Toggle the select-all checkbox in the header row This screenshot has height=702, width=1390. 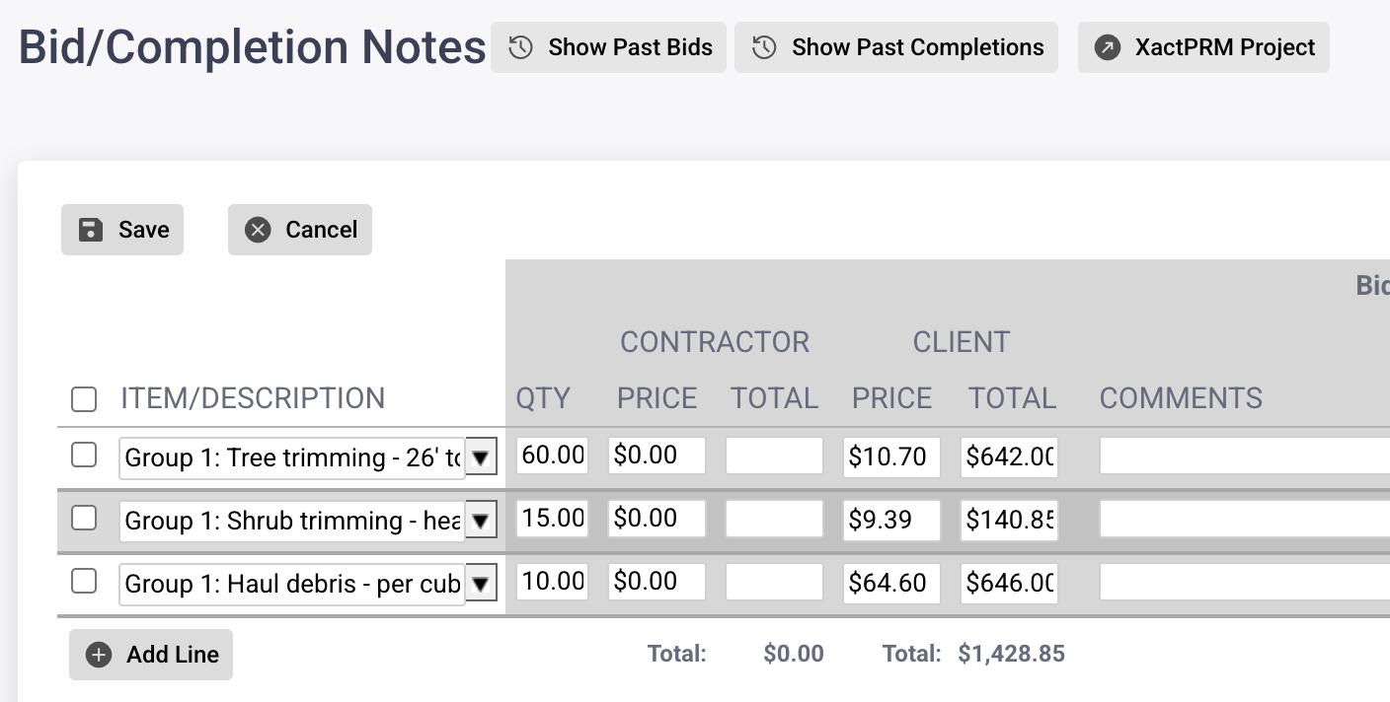point(84,399)
